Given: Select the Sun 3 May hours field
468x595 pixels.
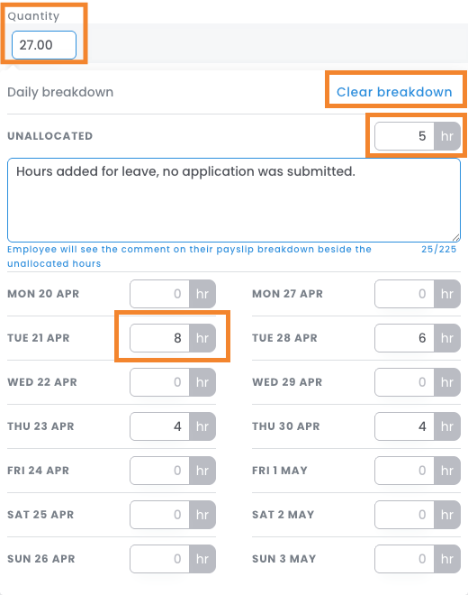Looking at the screenshot, I should pos(404,559).
